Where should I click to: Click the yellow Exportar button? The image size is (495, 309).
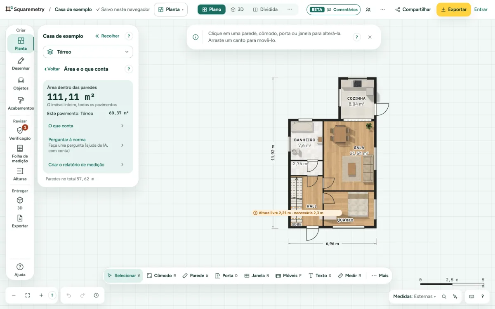(x=453, y=9)
